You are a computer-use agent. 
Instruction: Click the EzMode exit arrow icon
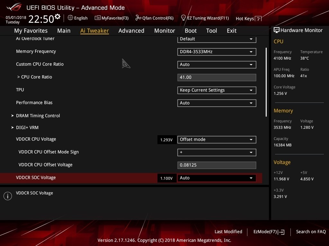click(x=281, y=232)
